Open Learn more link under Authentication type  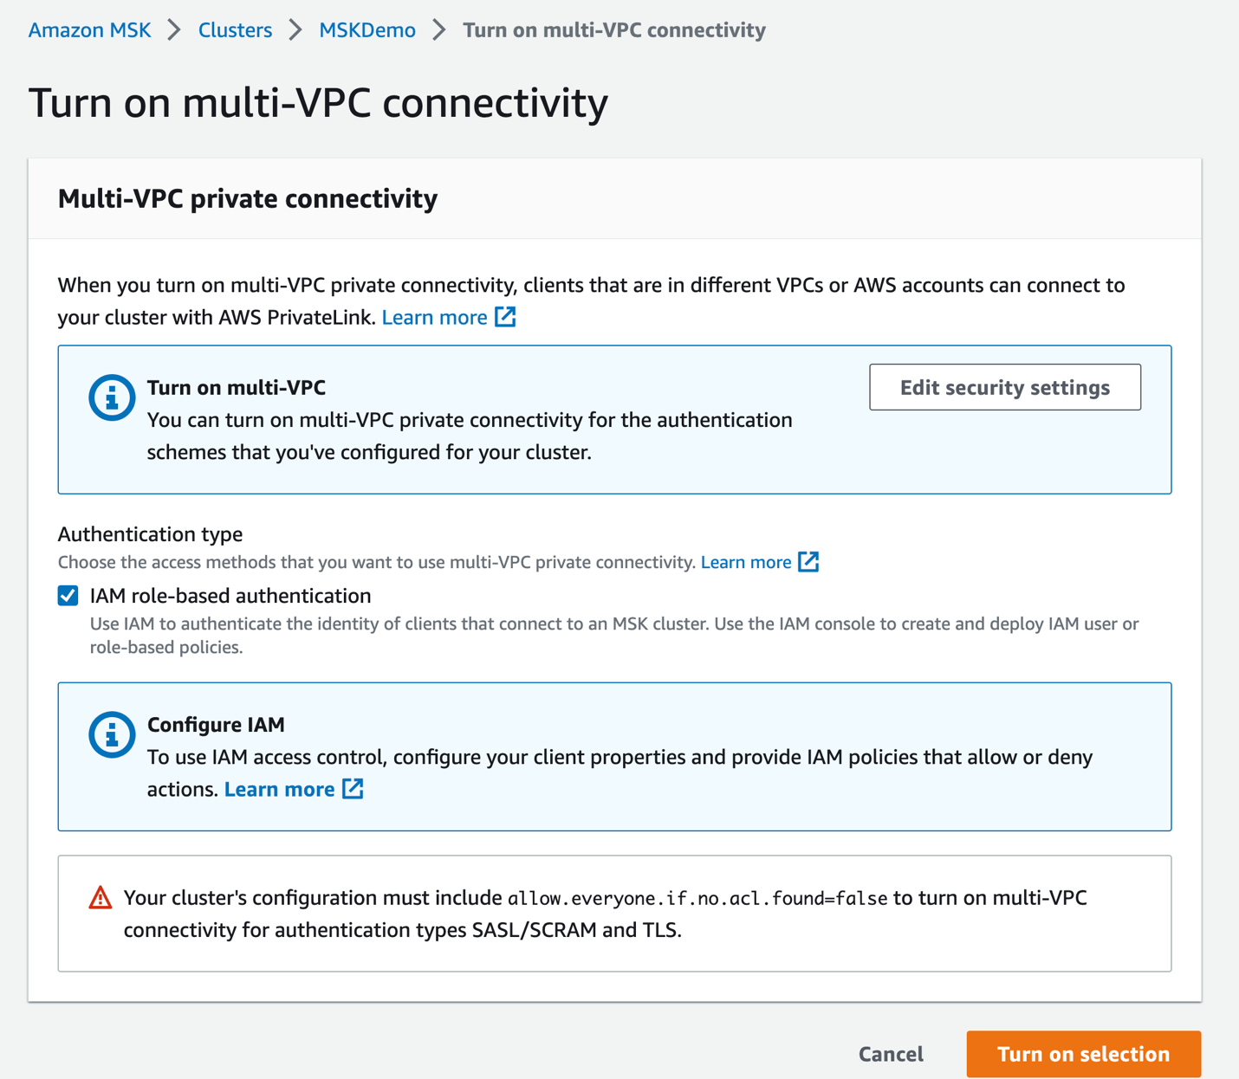click(745, 562)
